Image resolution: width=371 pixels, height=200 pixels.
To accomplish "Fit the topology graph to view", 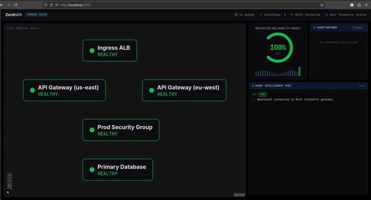I will pyautogui.click(x=10, y=186).
